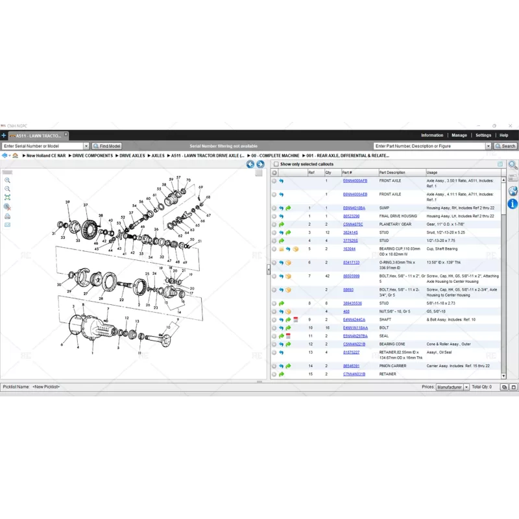Open the part number field dropdown arrow
Screen dimensions: 519x519
(x=487, y=146)
